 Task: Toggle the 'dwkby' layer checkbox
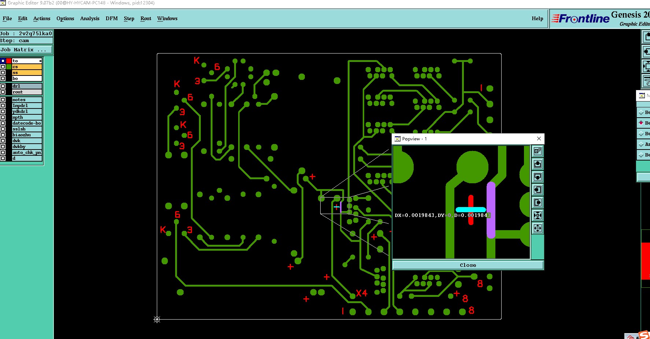point(3,147)
